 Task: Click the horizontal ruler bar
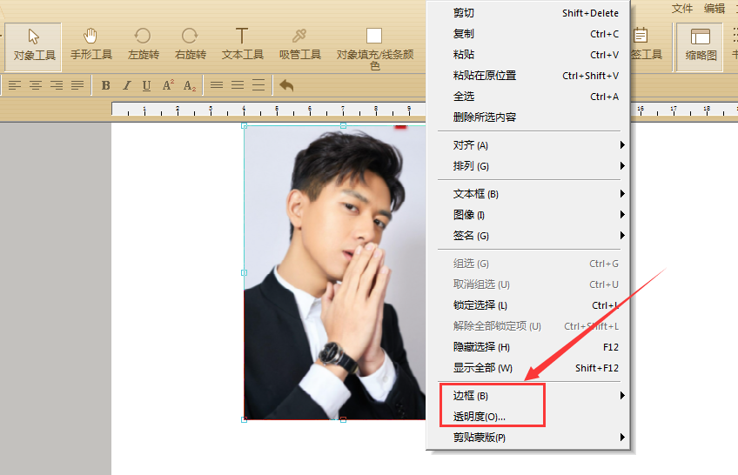coord(268,109)
